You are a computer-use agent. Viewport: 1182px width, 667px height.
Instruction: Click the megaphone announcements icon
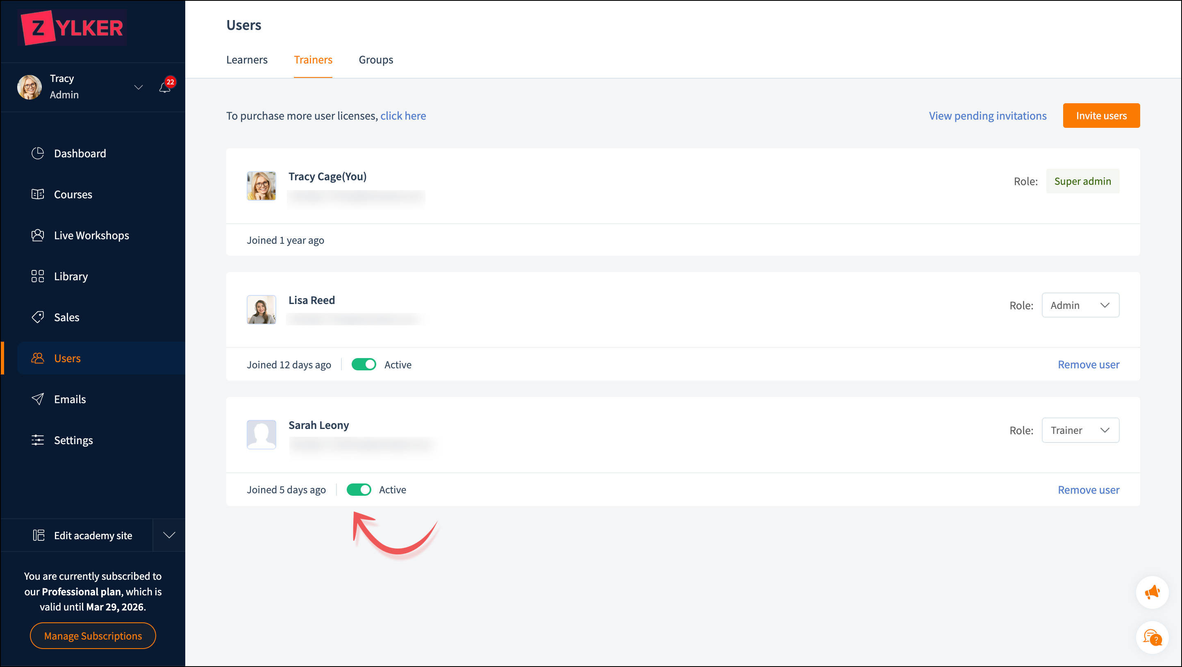(x=1152, y=592)
